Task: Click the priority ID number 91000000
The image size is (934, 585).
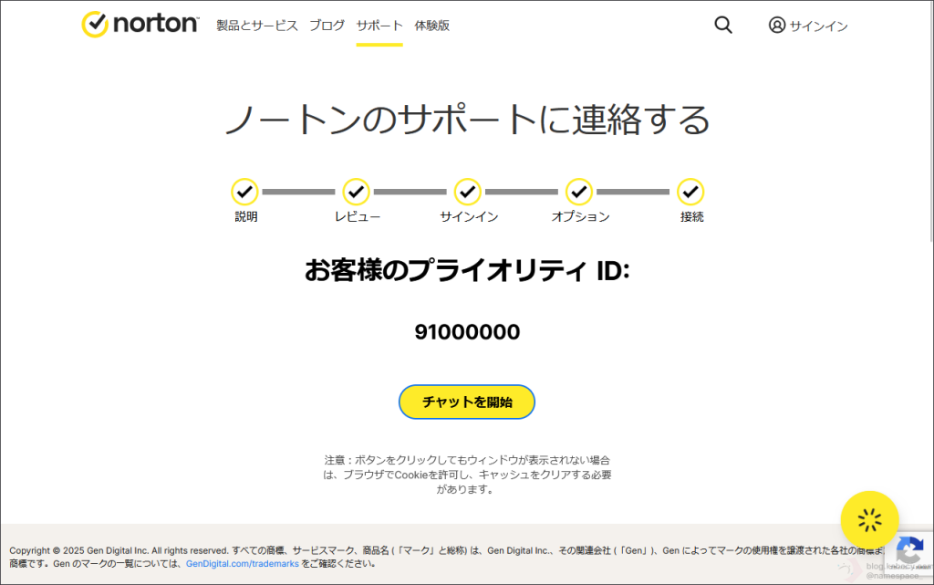Action: (467, 332)
